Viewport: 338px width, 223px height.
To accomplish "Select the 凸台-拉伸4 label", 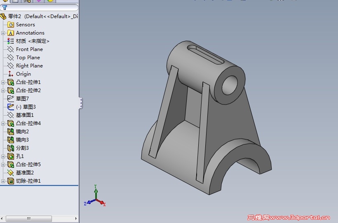I will coord(28,123).
